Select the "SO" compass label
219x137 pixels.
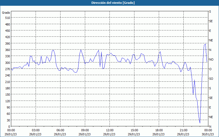click(211, 79)
